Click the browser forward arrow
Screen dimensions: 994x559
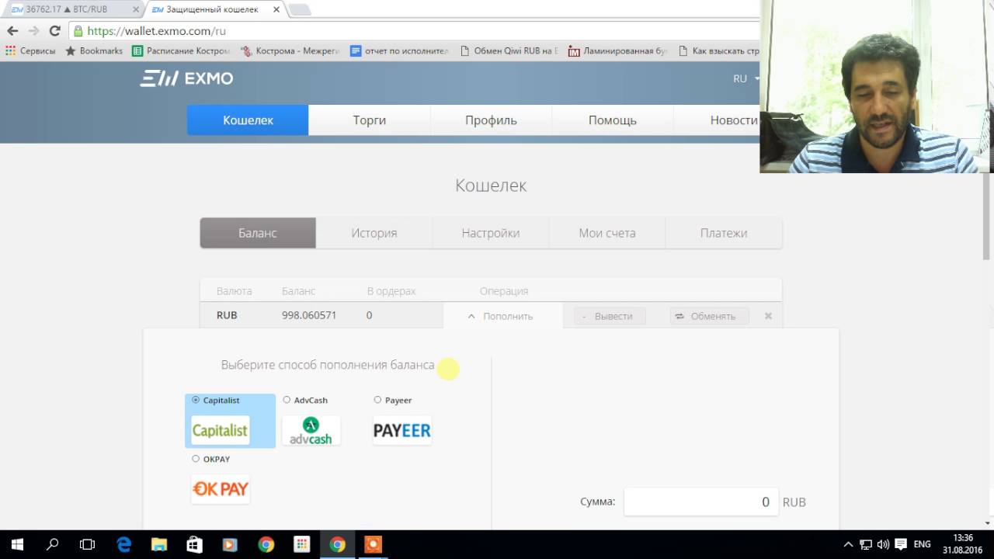[33, 31]
